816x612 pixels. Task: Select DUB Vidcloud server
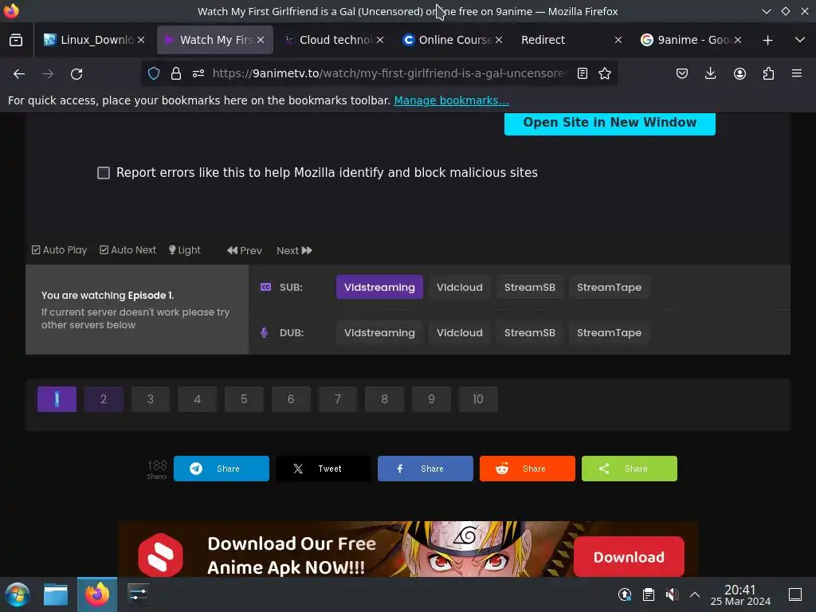click(x=460, y=332)
